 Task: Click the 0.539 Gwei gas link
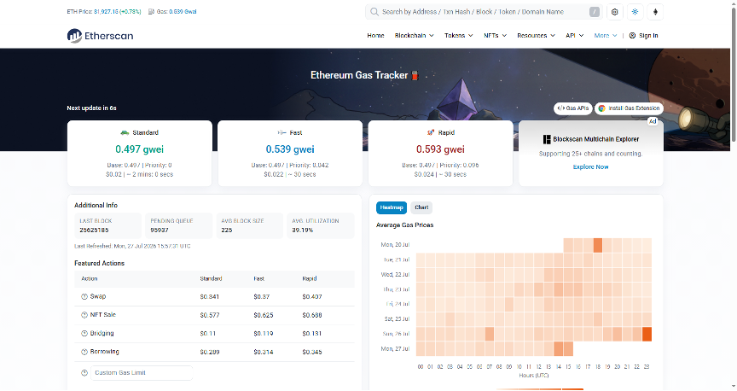[183, 12]
